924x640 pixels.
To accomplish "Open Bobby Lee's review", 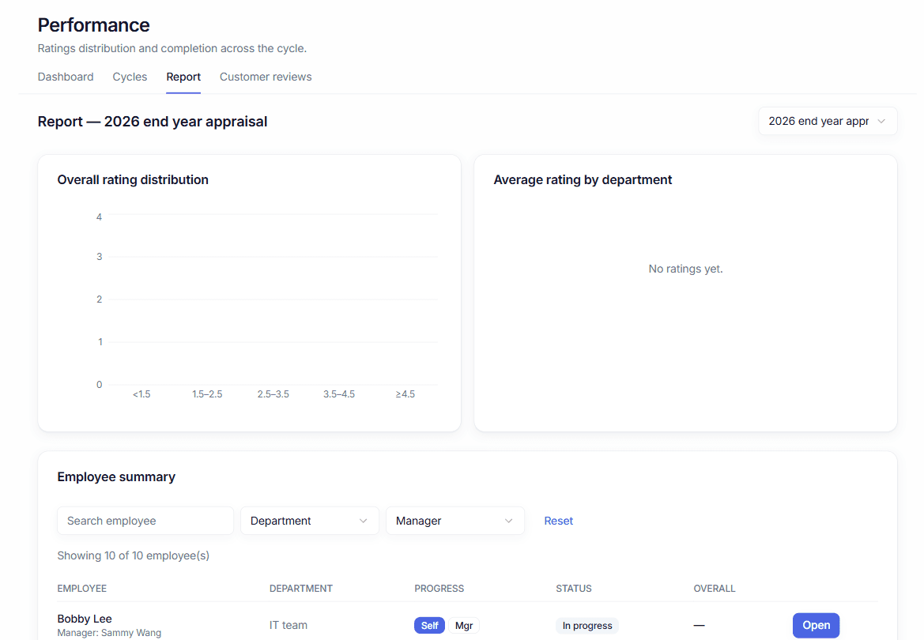I will pyautogui.click(x=816, y=625).
